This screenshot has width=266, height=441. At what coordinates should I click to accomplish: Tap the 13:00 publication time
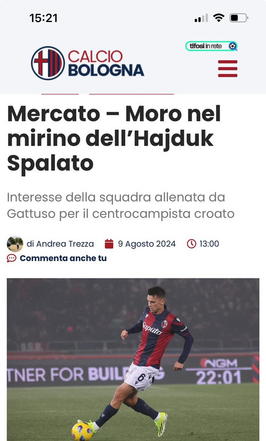pos(209,244)
